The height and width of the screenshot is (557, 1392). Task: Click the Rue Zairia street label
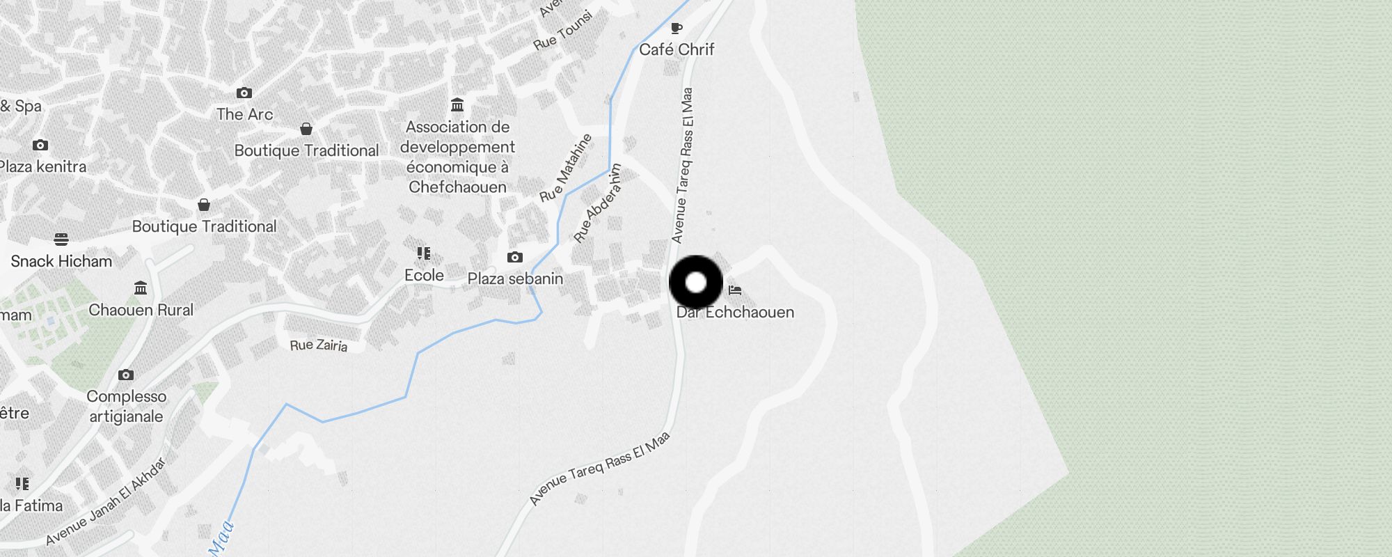pos(319,345)
